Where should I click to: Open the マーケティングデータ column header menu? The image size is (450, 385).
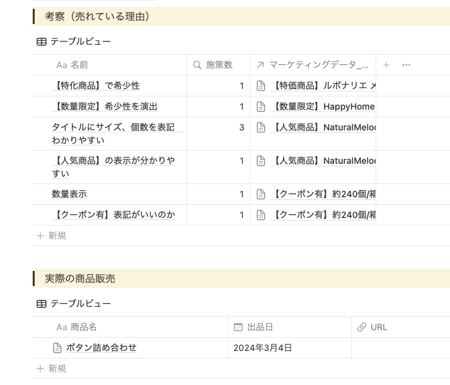tap(313, 65)
